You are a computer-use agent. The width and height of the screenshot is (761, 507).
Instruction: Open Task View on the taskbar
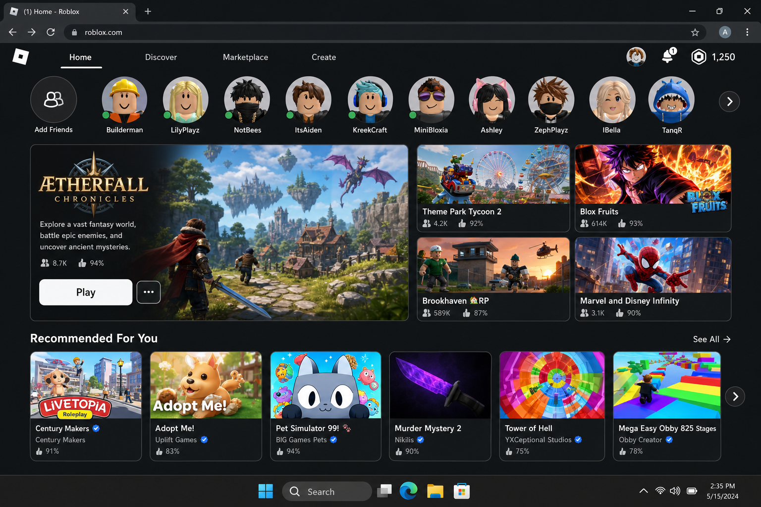(384, 491)
